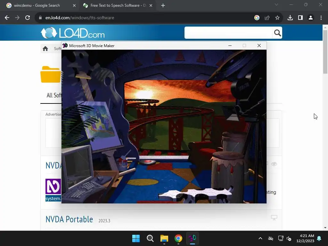The height and width of the screenshot is (246, 328).
Task: Click the cow-print rug in 3D Movie Maker
Action: [x=196, y=194]
